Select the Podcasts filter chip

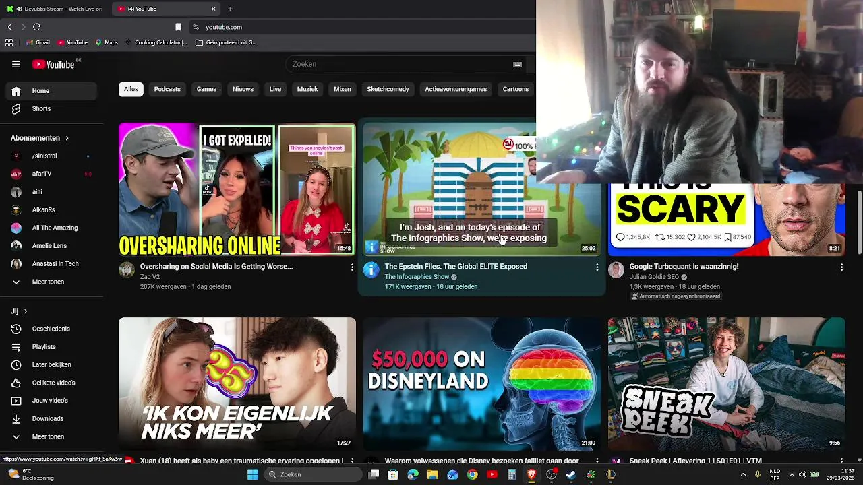tap(167, 89)
